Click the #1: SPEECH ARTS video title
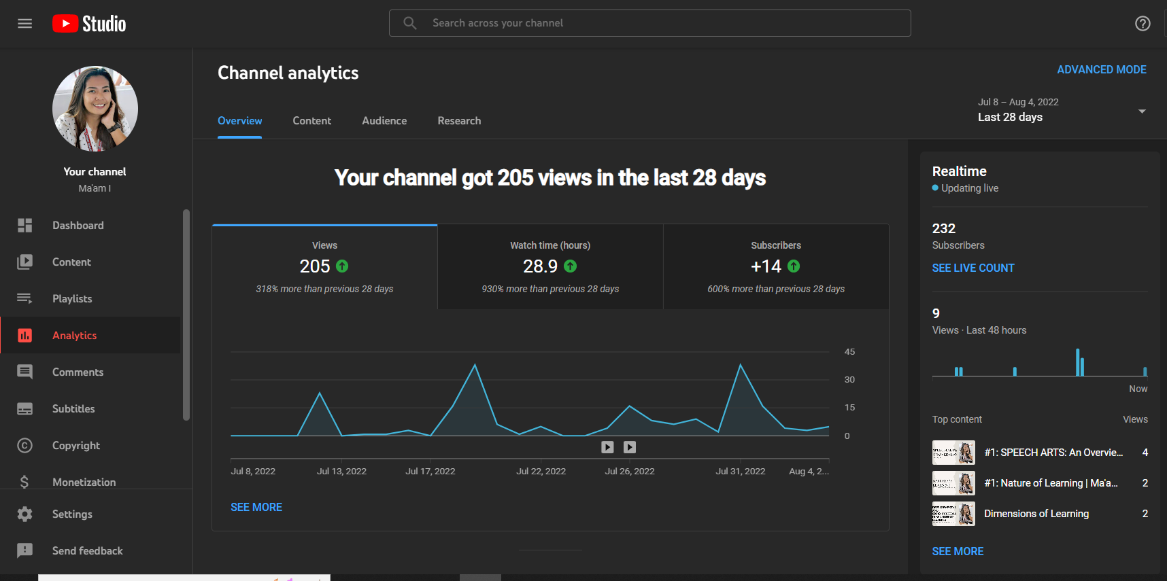The width and height of the screenshot is (1167, 581). [x=1053, y=453]
